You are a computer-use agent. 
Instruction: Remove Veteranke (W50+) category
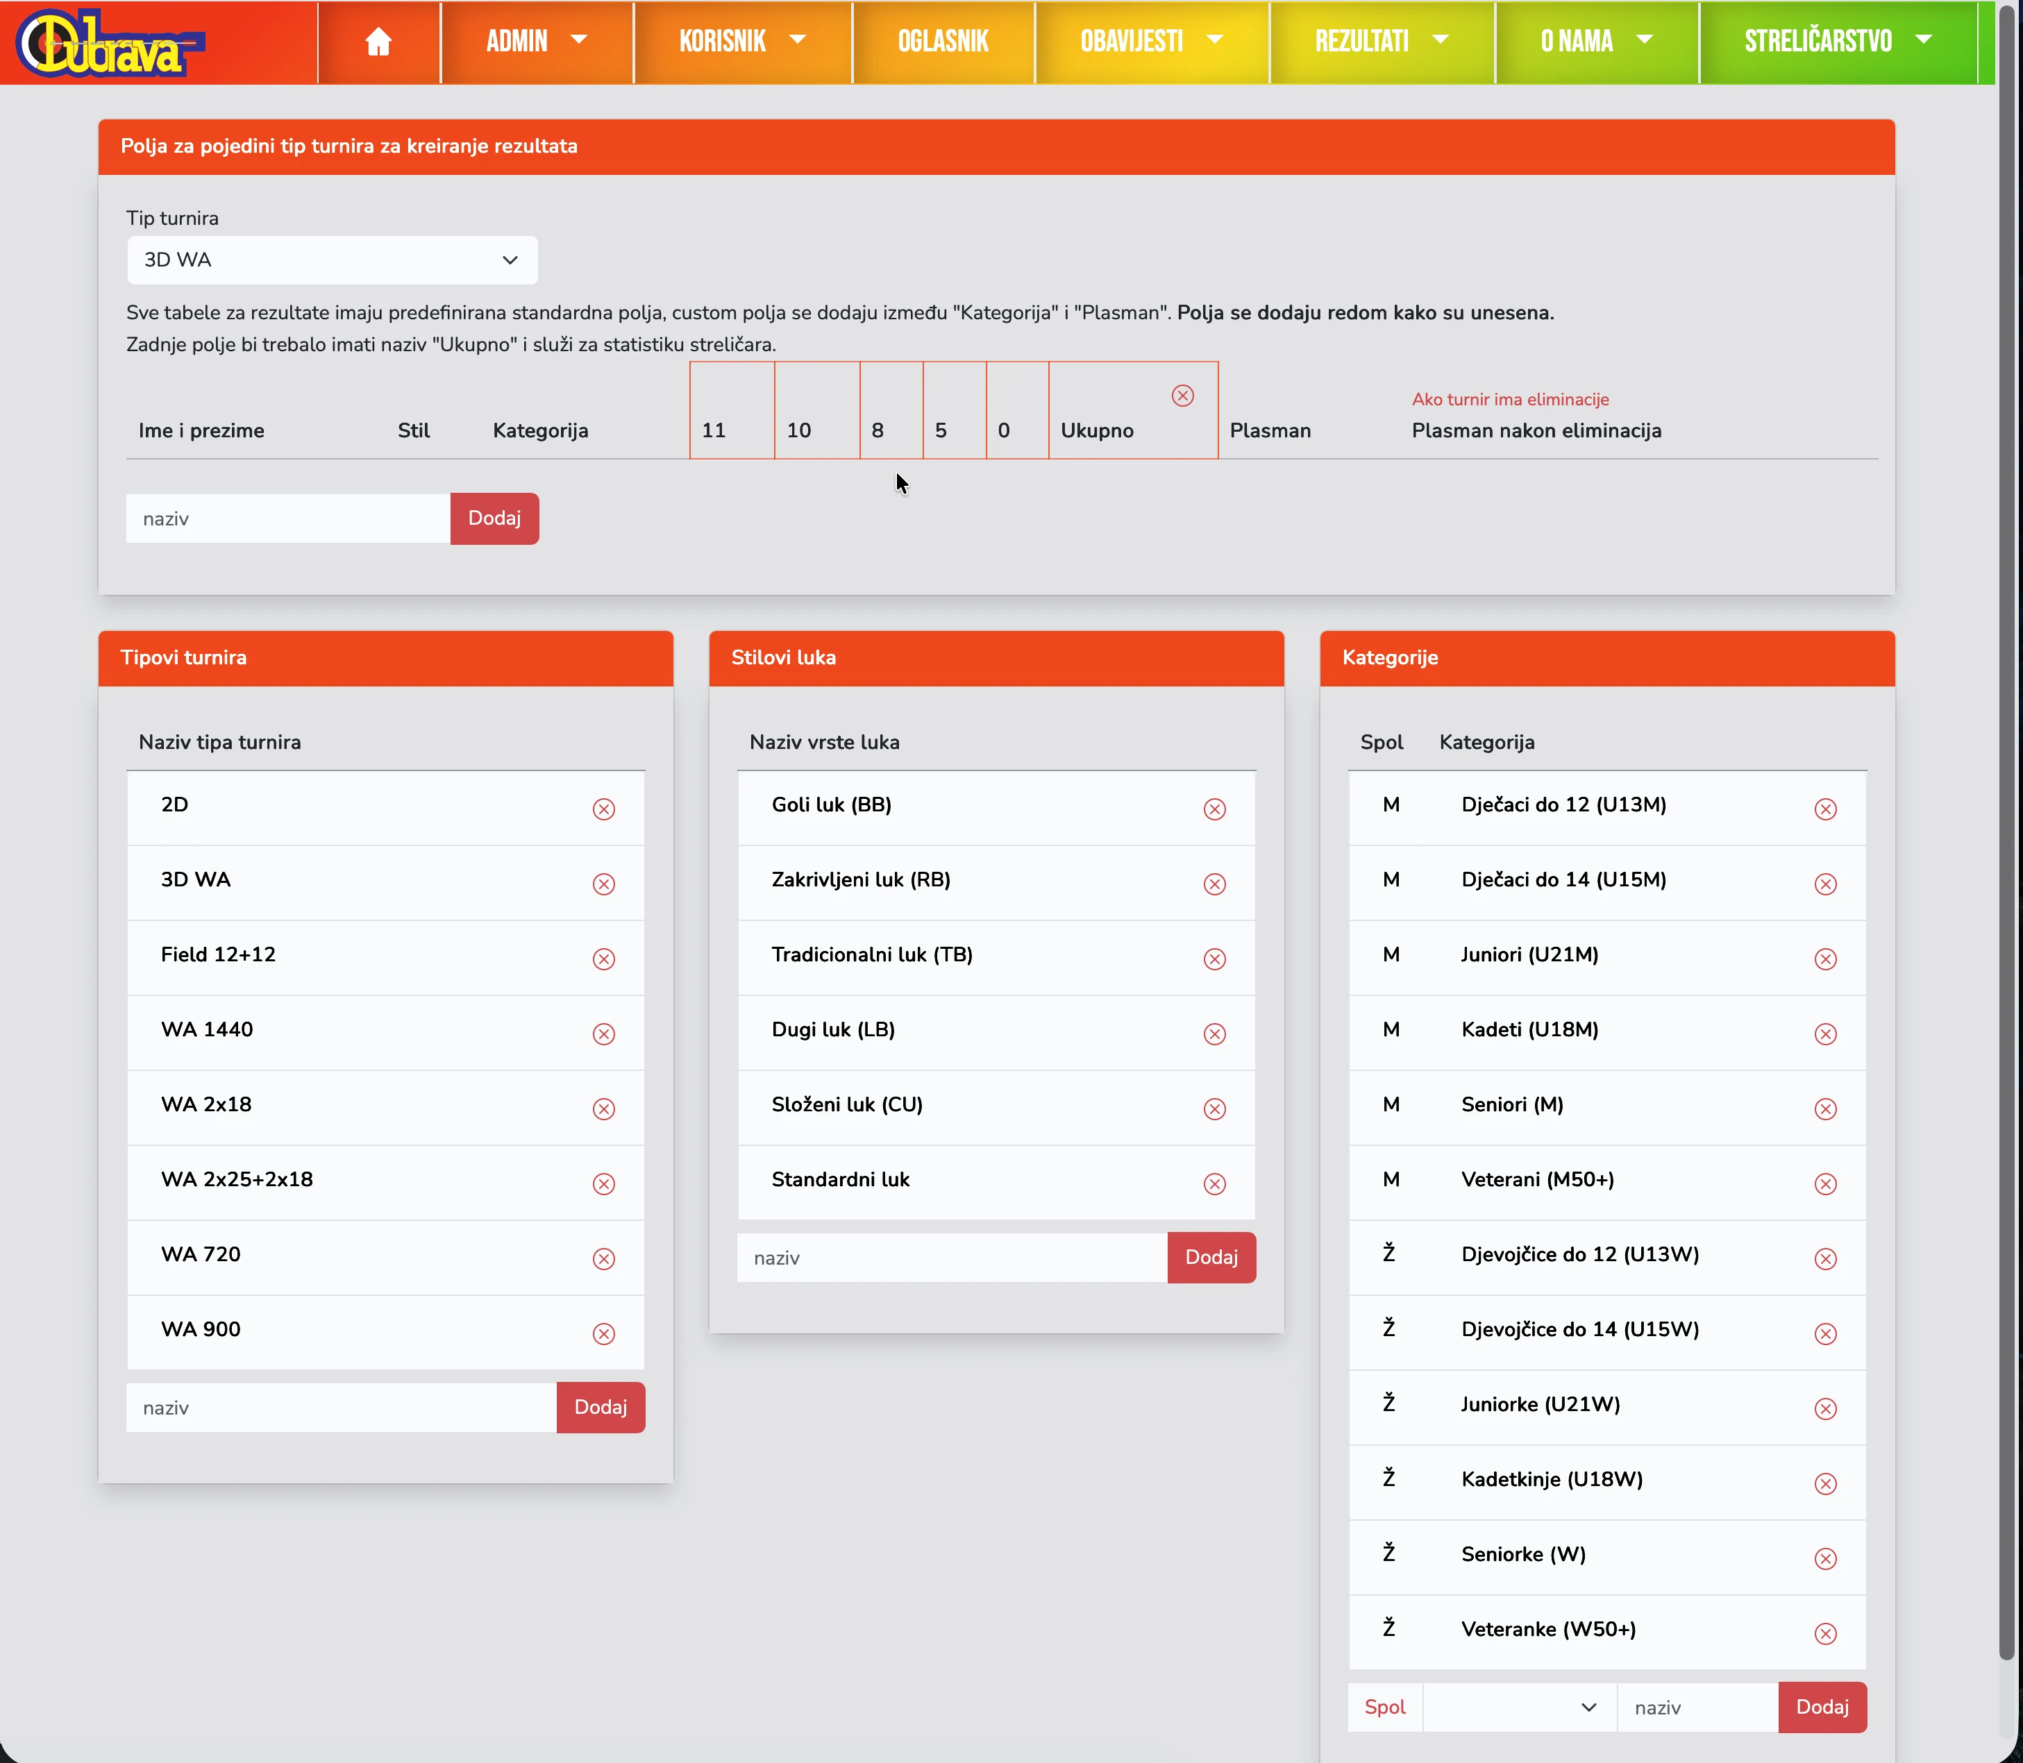point(1825,1633)
